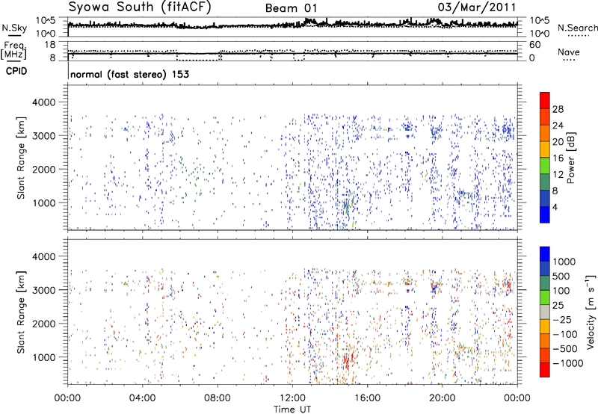598x414 pixels.
Task: Click the frequency '18' tick label
Action: tap(49, 45)
